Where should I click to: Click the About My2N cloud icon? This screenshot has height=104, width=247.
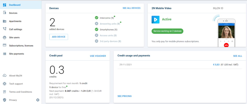point(4,76)
